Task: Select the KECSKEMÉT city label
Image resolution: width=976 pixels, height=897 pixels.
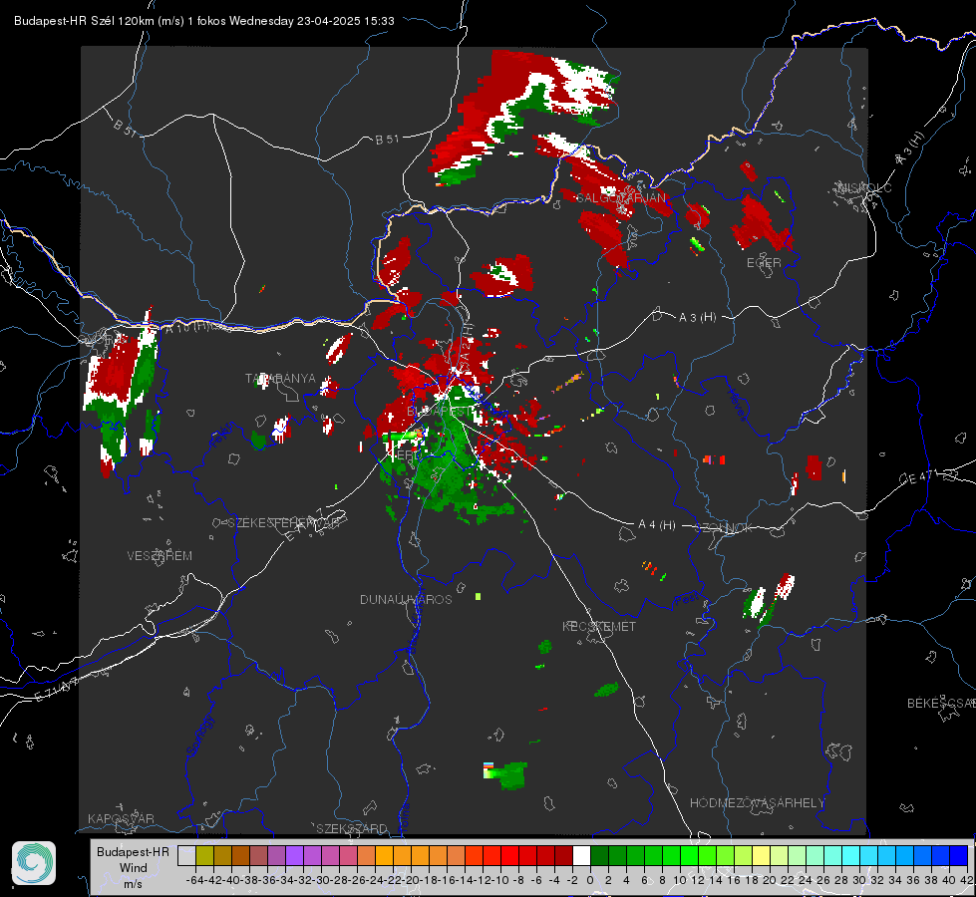Action: click(599, 627)
